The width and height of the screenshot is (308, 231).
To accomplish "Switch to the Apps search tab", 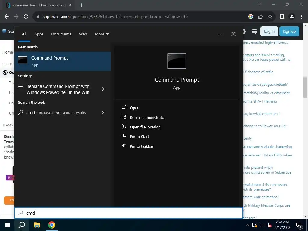I will [39, 34].
